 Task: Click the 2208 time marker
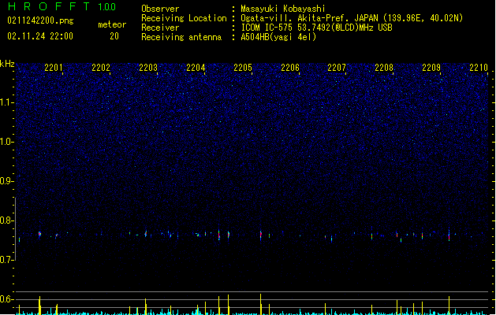(x=384, y=68)
